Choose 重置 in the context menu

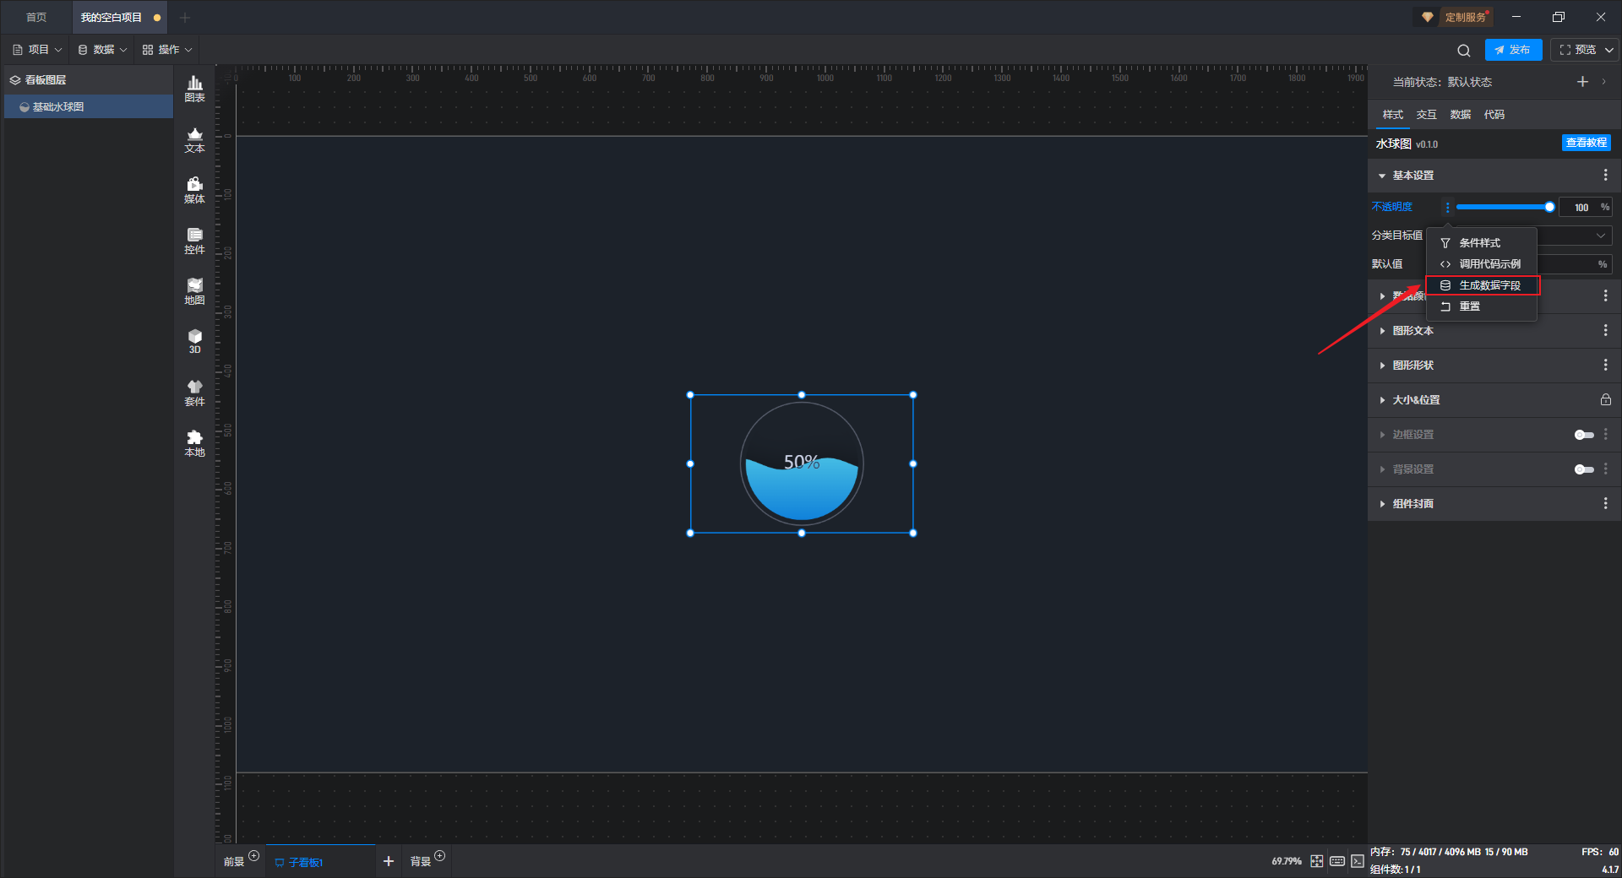pos(1481,306)
